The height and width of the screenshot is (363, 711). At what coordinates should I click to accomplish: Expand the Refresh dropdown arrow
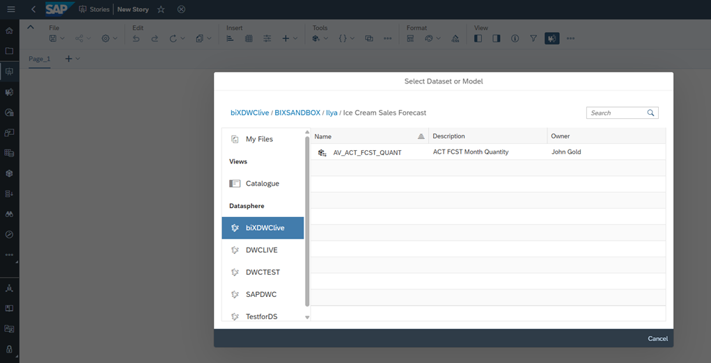(x=182, y=38)
